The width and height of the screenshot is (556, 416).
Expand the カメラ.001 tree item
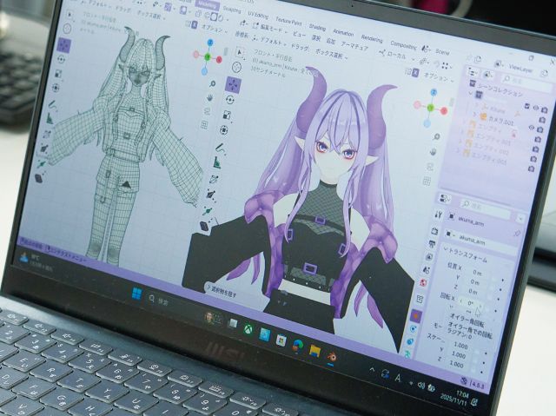pos(475,115)
